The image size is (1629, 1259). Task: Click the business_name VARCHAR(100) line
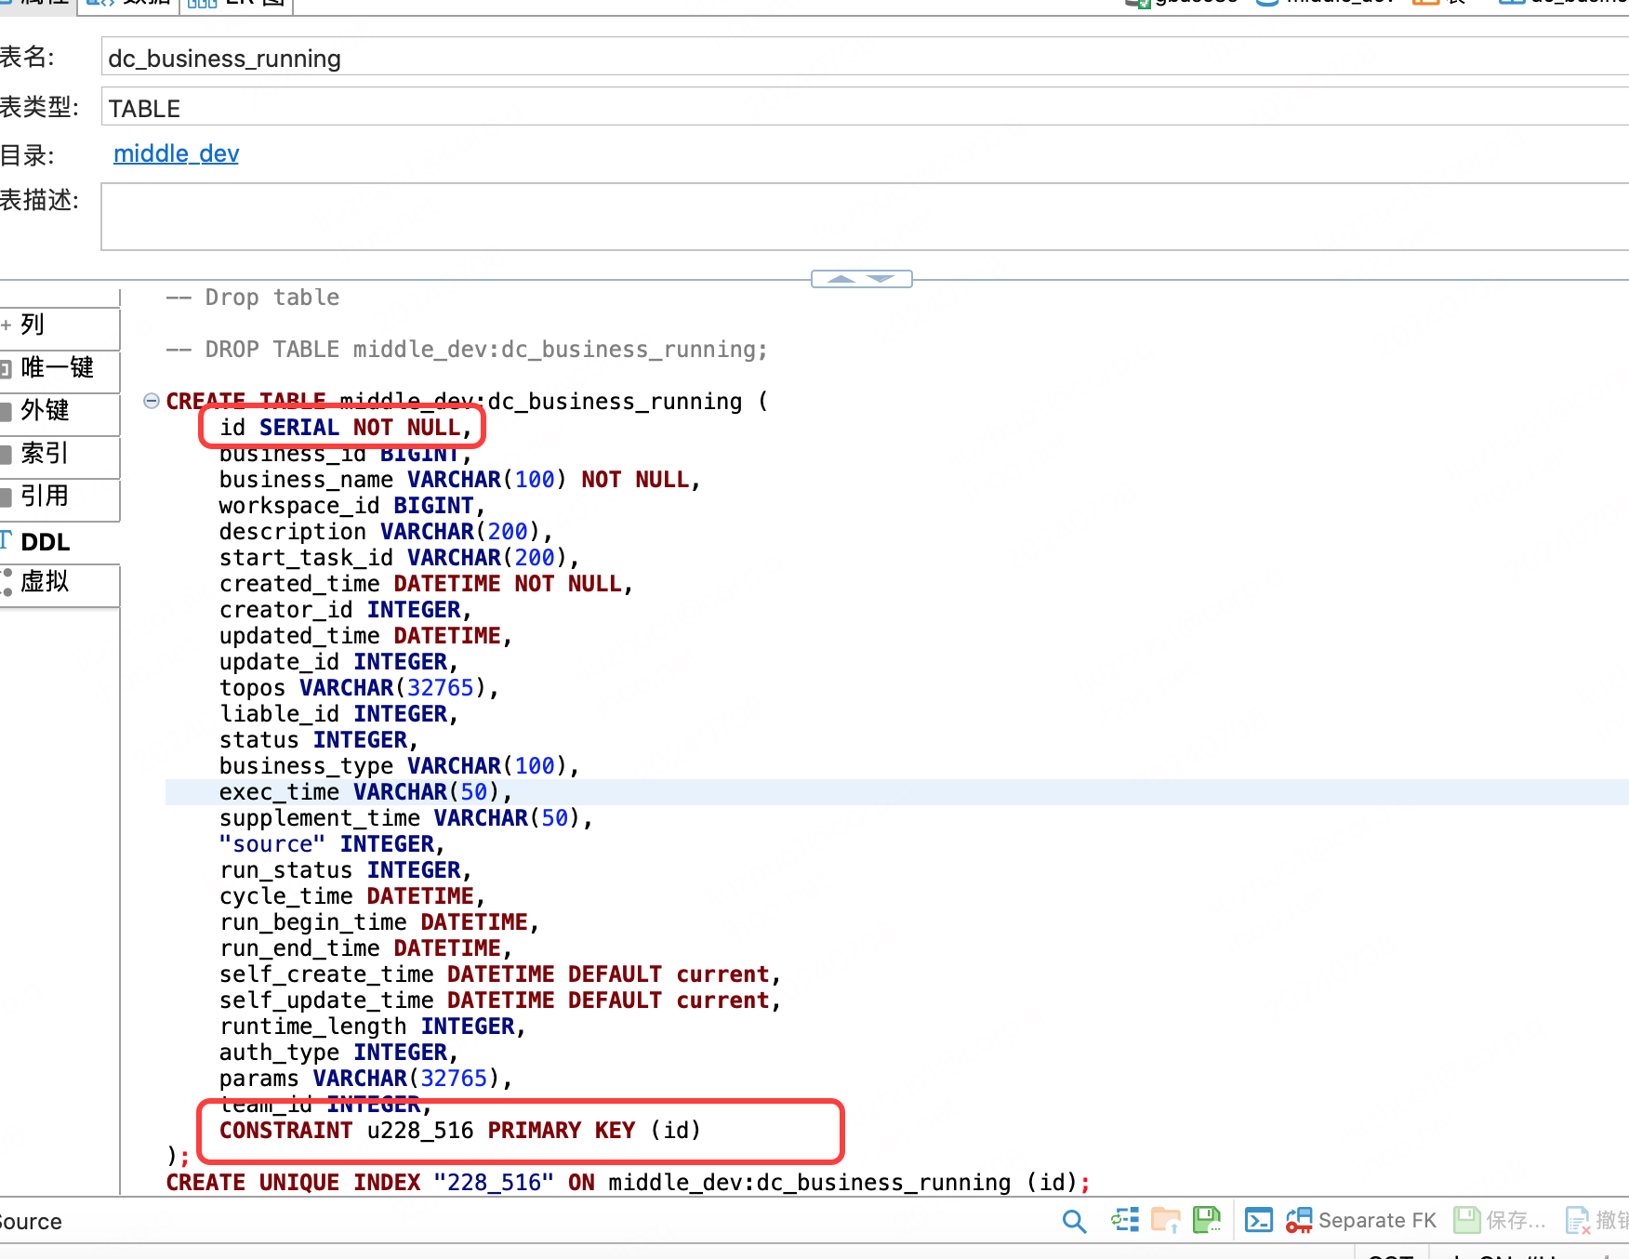pyautogui.click(x=459, y=480)
